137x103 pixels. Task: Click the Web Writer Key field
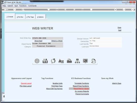[48, 38]
